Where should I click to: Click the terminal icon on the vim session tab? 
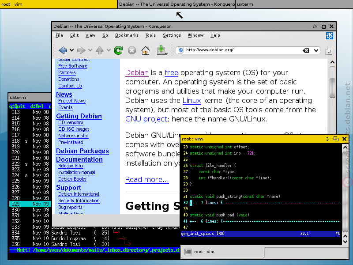pyautogui.click(x=188, y=252)
